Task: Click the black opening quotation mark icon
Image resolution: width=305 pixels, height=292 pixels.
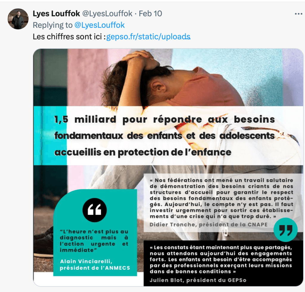Action: 94,210
